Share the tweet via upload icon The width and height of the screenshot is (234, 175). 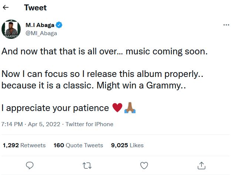click(x=201, y=165)
